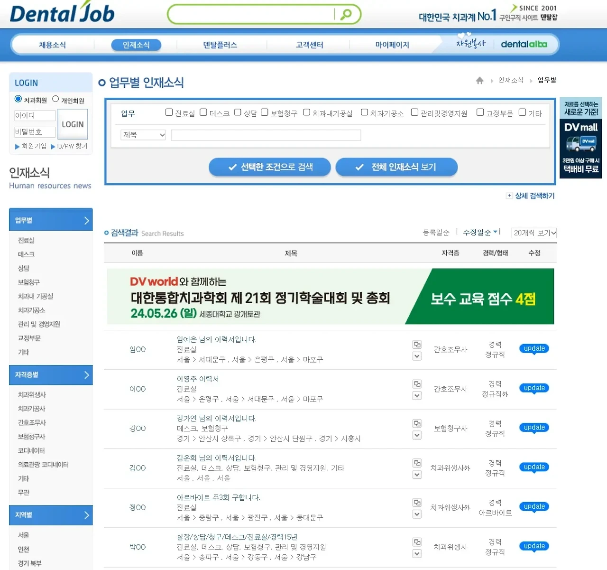Switch to the 채용소식 tab
607x570 pixels.
pyautogui.click(x=52, y=44)
